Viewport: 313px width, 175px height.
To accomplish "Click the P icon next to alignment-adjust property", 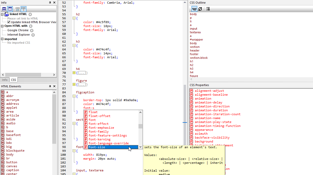I will click(x=192, y=91).
